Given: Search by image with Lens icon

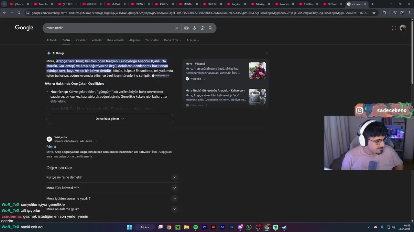Looking at the screenshot, I should tap(202, 28).
